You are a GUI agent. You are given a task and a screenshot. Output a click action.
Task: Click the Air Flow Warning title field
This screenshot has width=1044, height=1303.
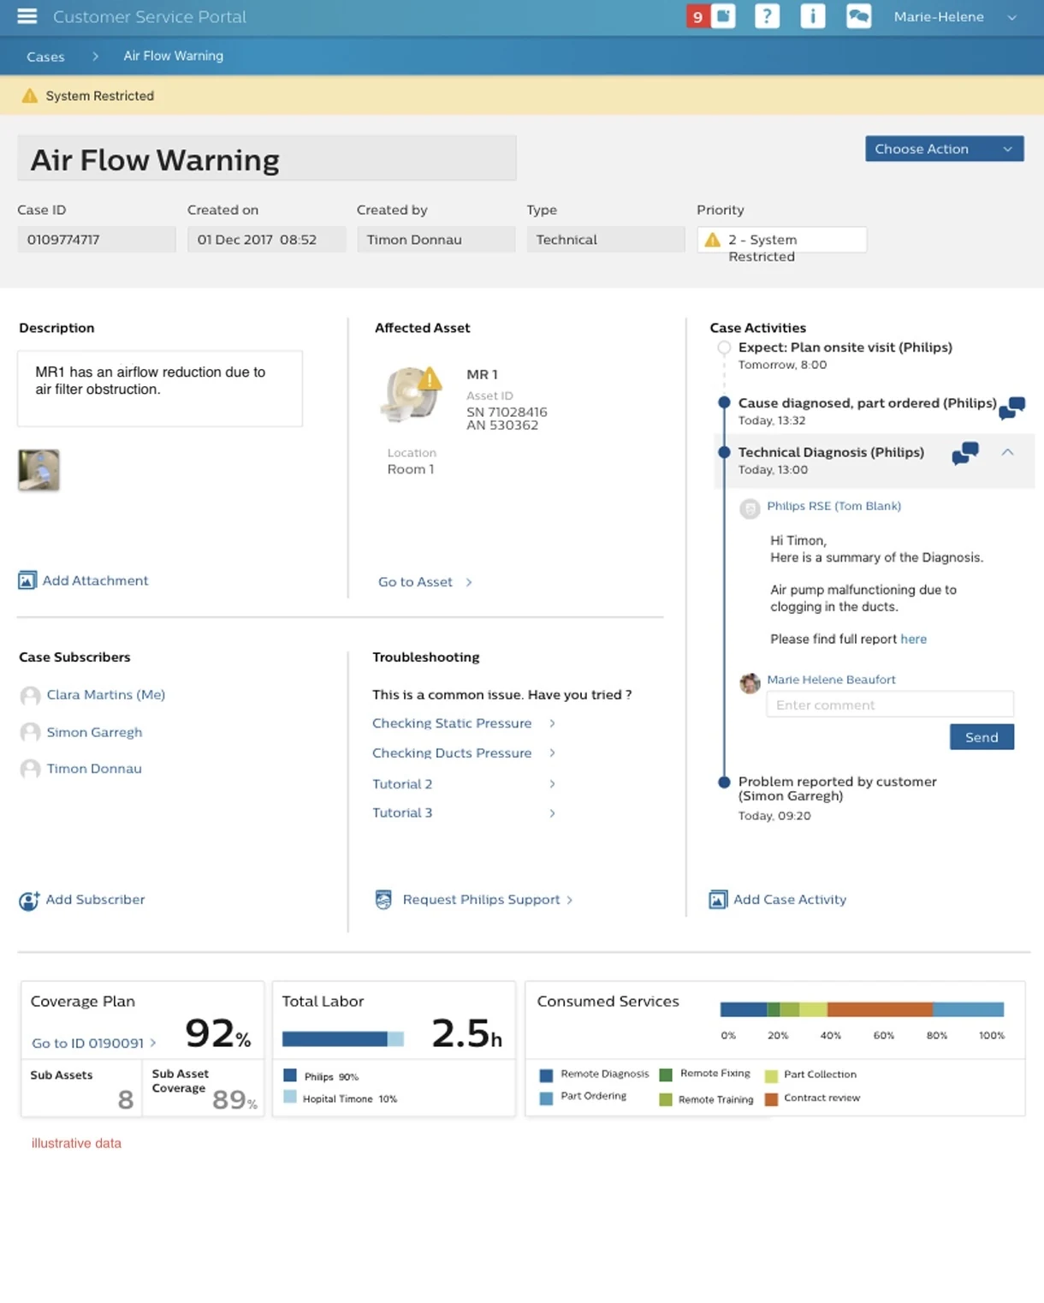(x=267, y=158)
